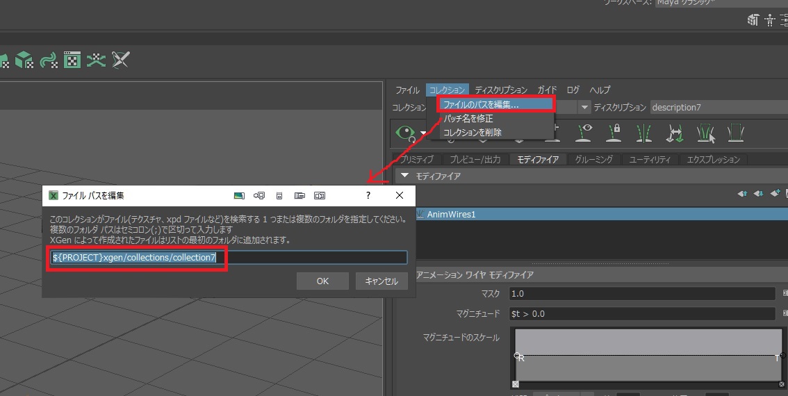Viewport: 788px width, 396px height.
Task: Click expression sigma icon beside マスク field
Action: coord(785,293)
